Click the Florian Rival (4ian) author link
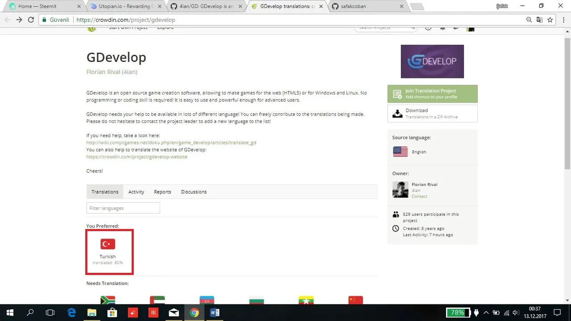571x321 pixels. pos(112,72)
